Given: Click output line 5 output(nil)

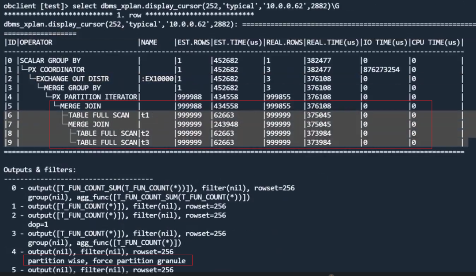Looking at the screenshot, I should coord(93,270).
